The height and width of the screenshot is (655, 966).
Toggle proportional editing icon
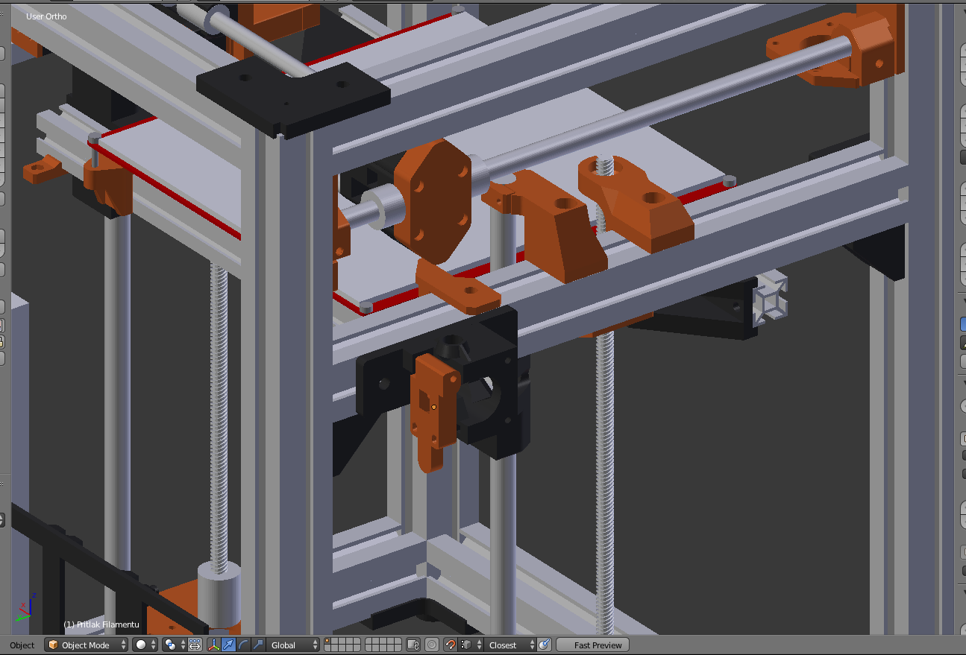[433, 645]
